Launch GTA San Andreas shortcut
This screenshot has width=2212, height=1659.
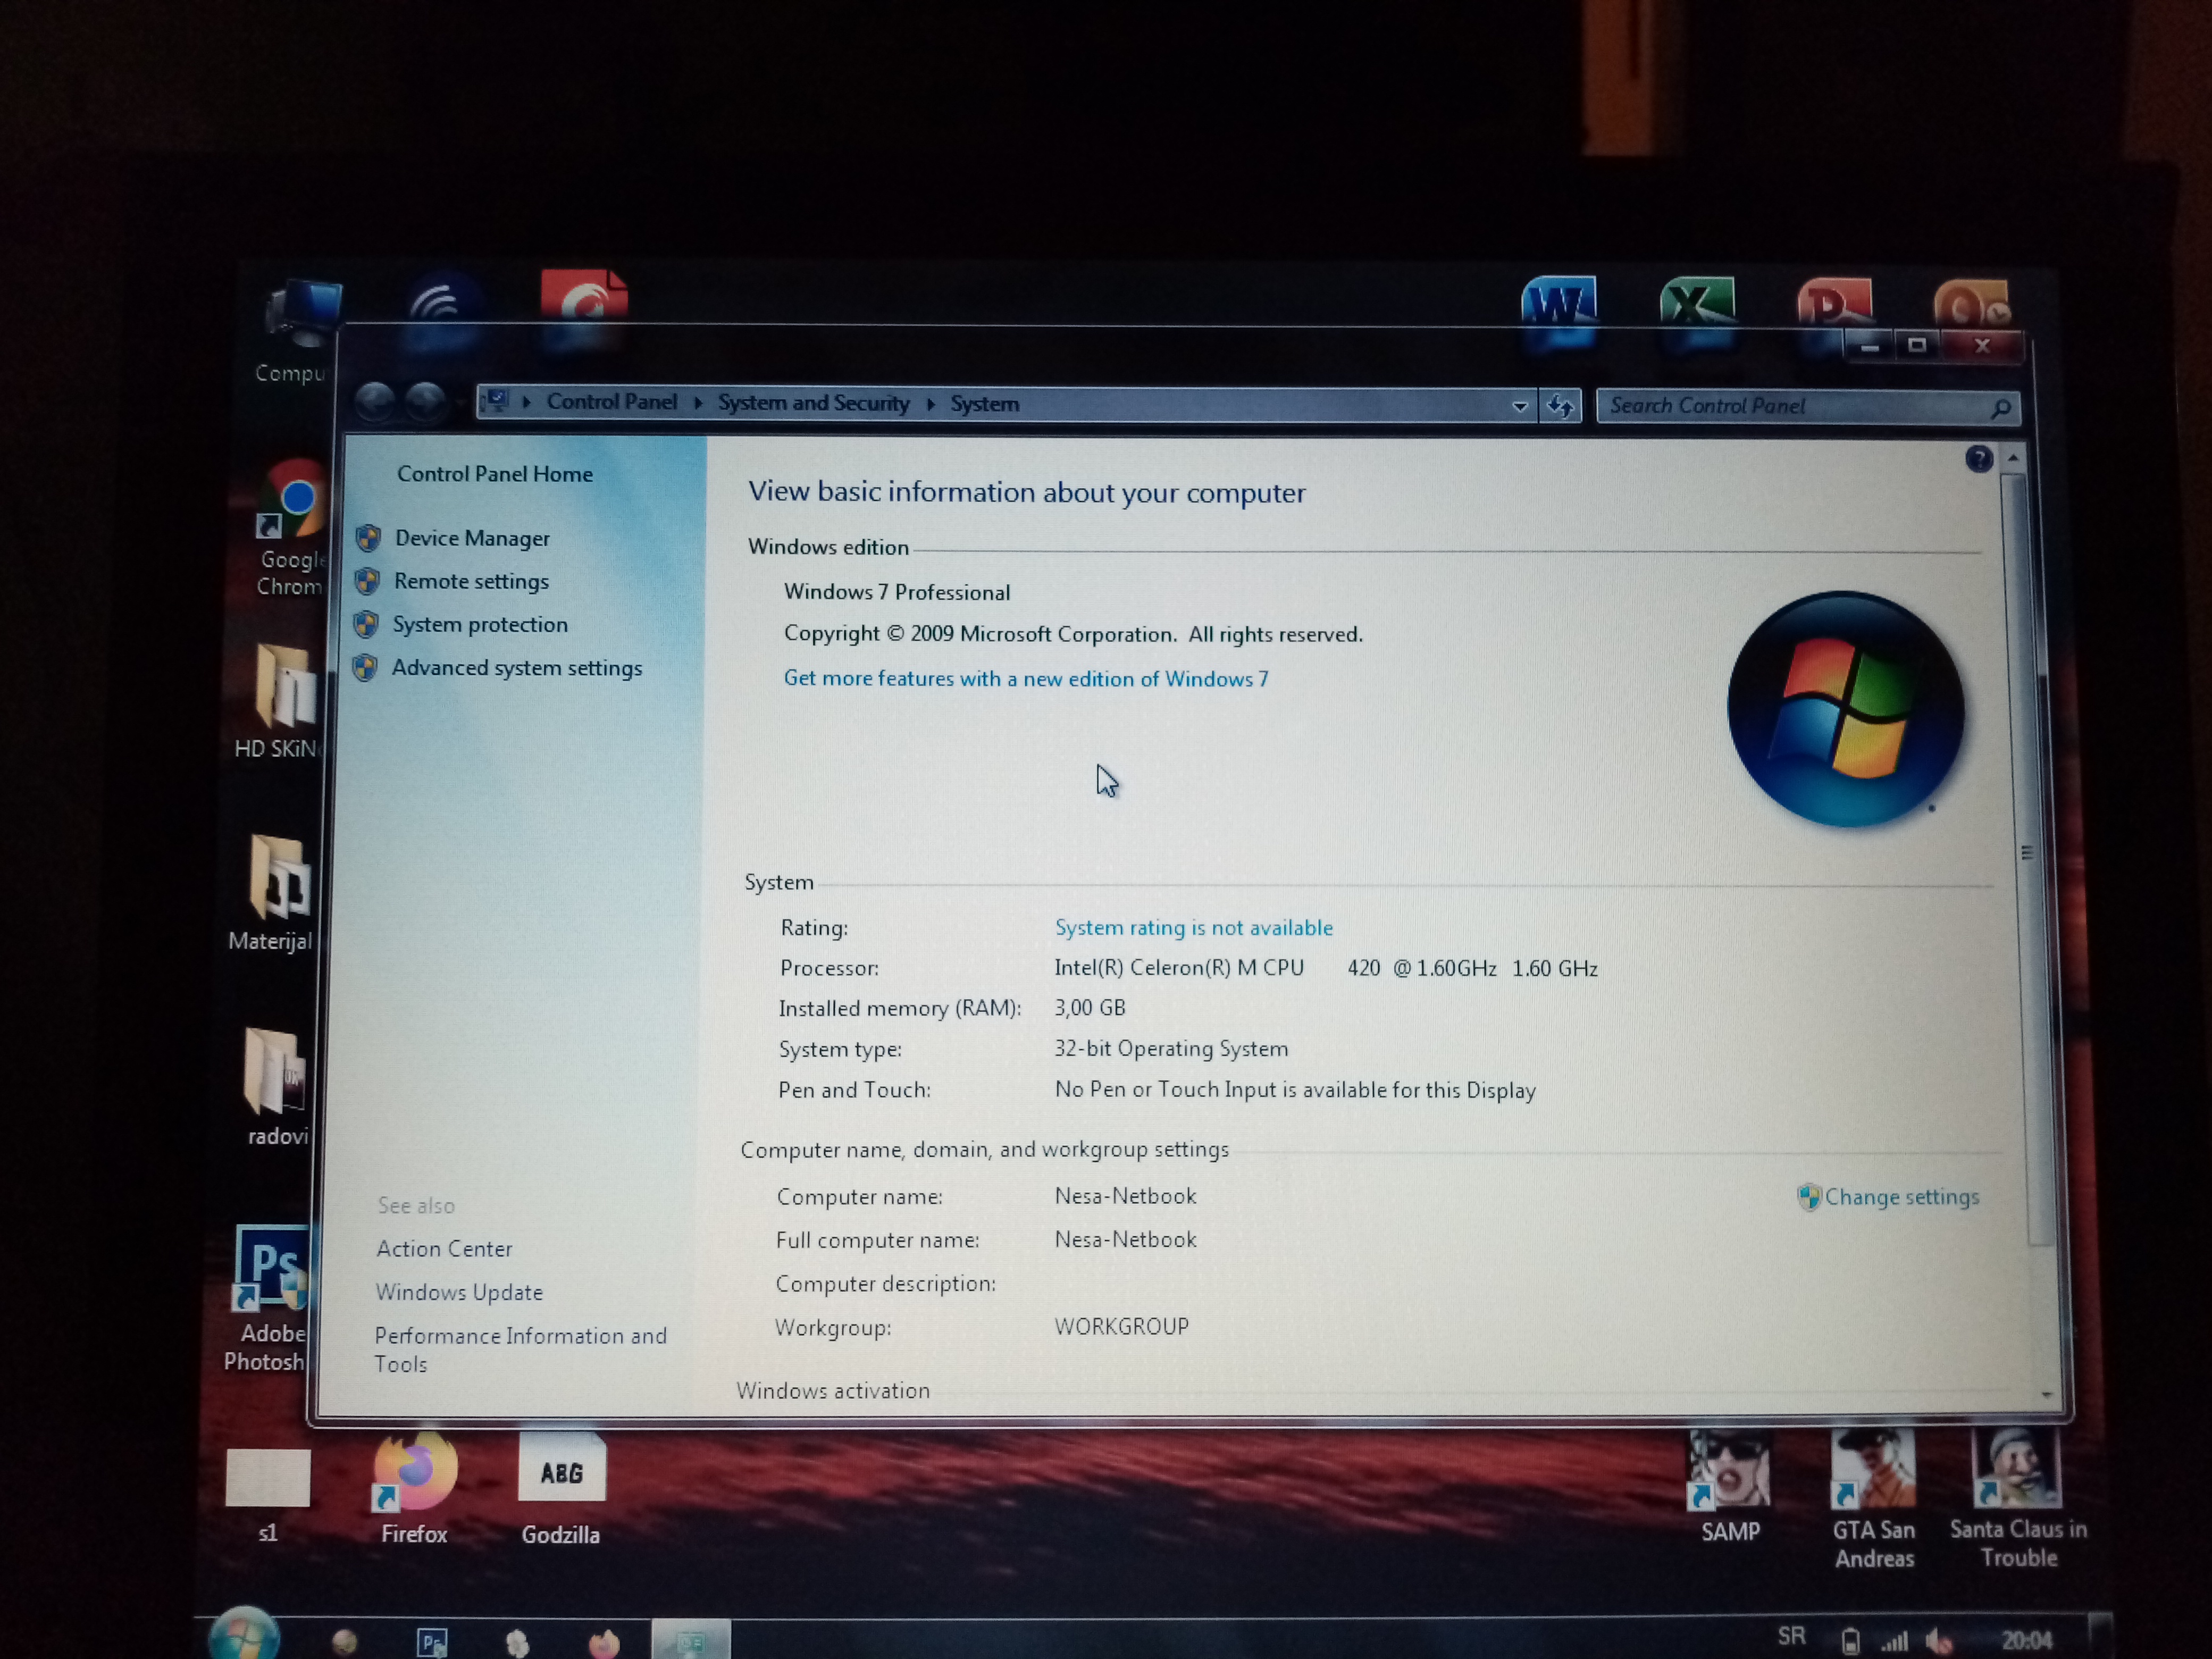click(x=1874, y=1498)
